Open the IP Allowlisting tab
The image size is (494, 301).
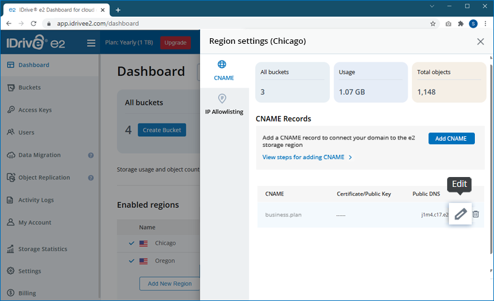[224, 104]
